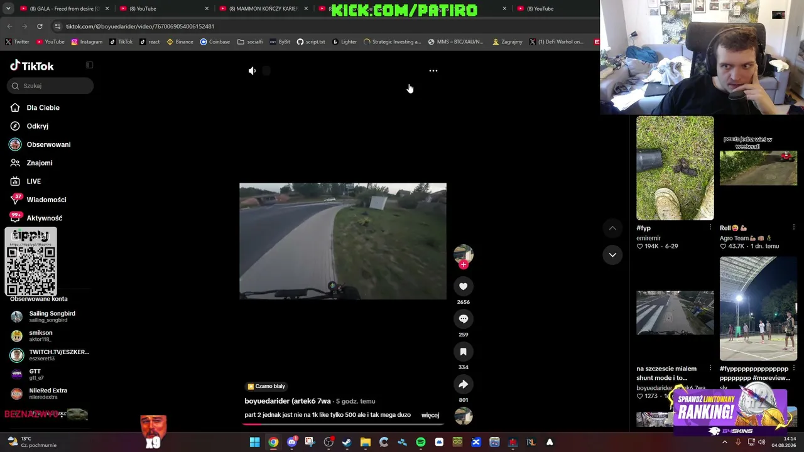Open options for the #fypppp #moreview video

pos(794,369)
